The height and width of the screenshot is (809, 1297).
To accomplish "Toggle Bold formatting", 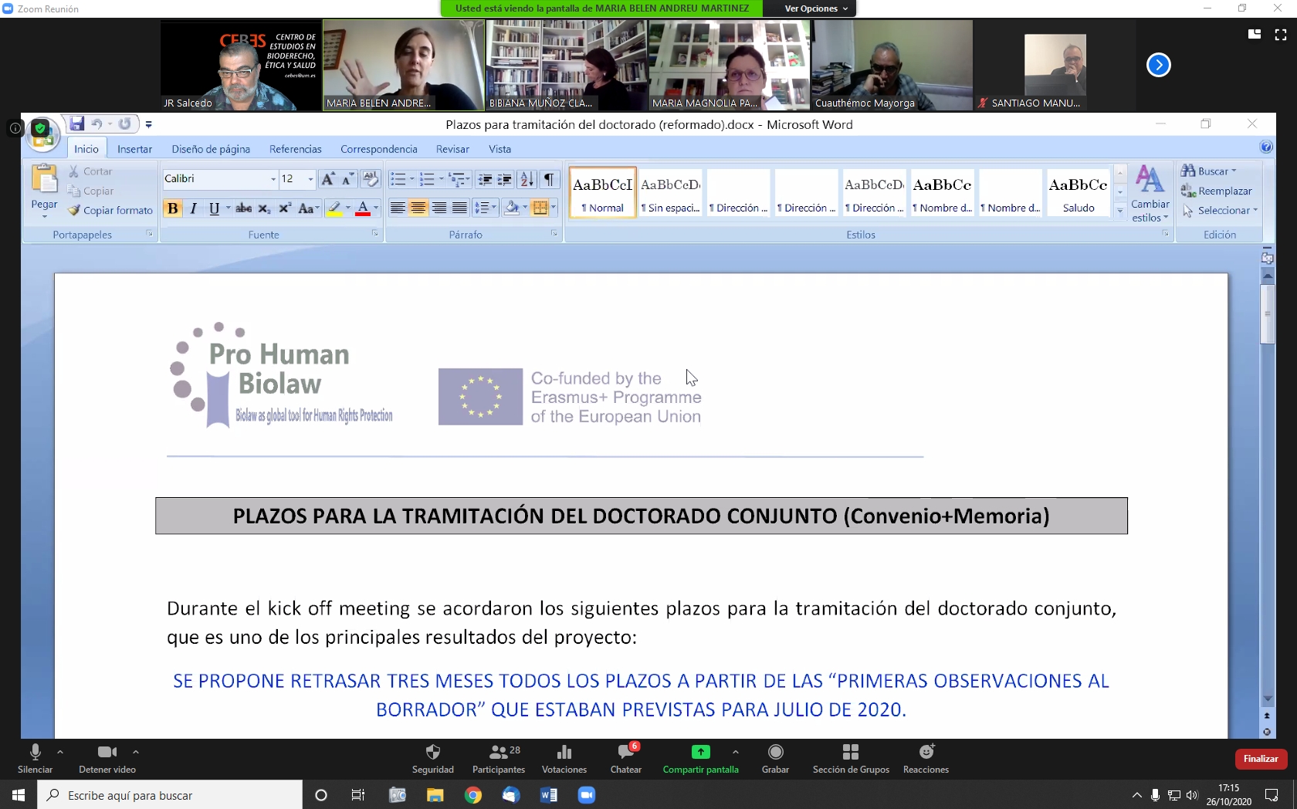I will [x=173, y=208].
